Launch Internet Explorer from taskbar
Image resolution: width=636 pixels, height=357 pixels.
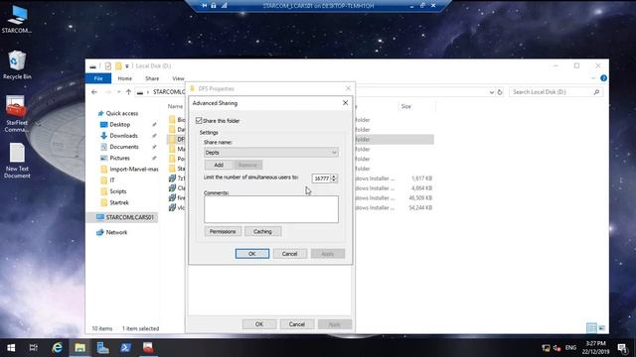click(x=58, y=348)
